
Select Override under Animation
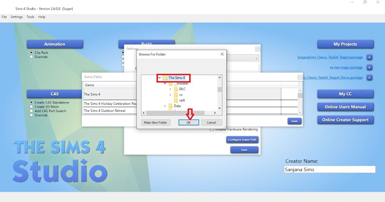pyautogui.click(x=31, y=57)
